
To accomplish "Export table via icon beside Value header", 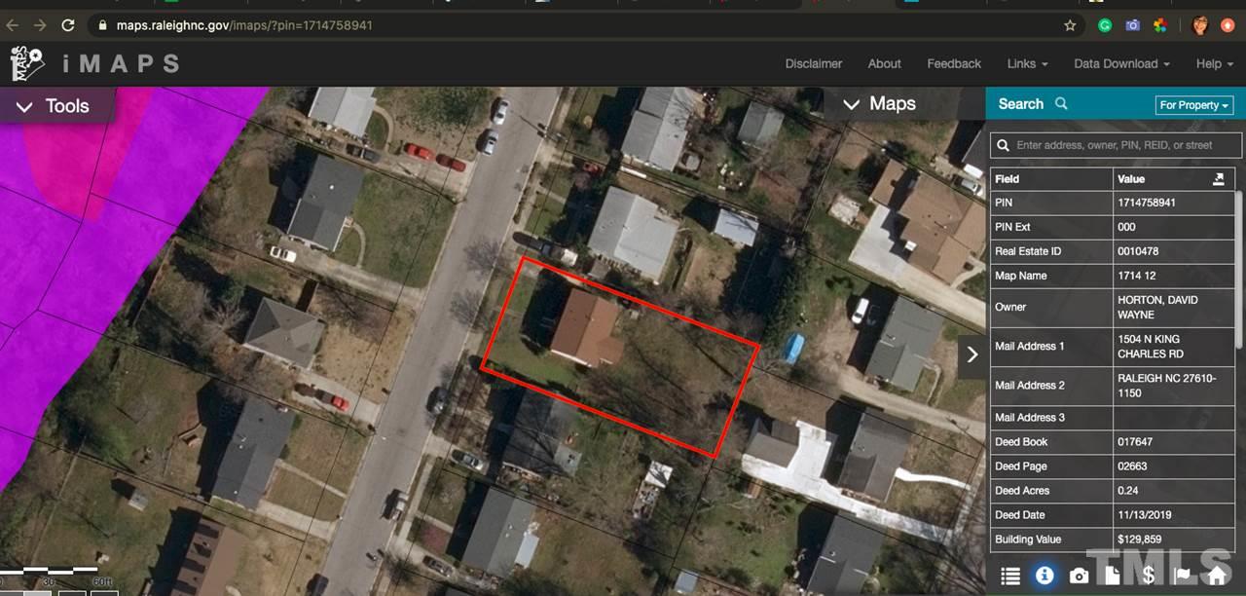I will [x=1218, y=179].
